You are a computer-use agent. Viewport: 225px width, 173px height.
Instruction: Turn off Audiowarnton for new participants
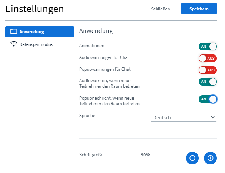tap(208, 81)
